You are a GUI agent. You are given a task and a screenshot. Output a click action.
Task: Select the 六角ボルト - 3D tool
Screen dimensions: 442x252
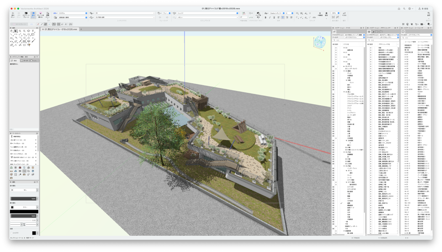coord(24,150)
